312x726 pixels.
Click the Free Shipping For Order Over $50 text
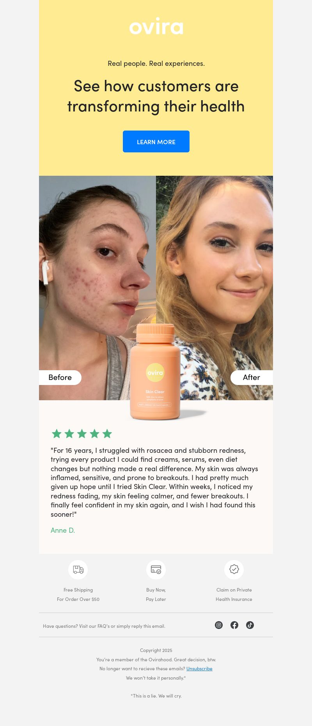(78, 595)
